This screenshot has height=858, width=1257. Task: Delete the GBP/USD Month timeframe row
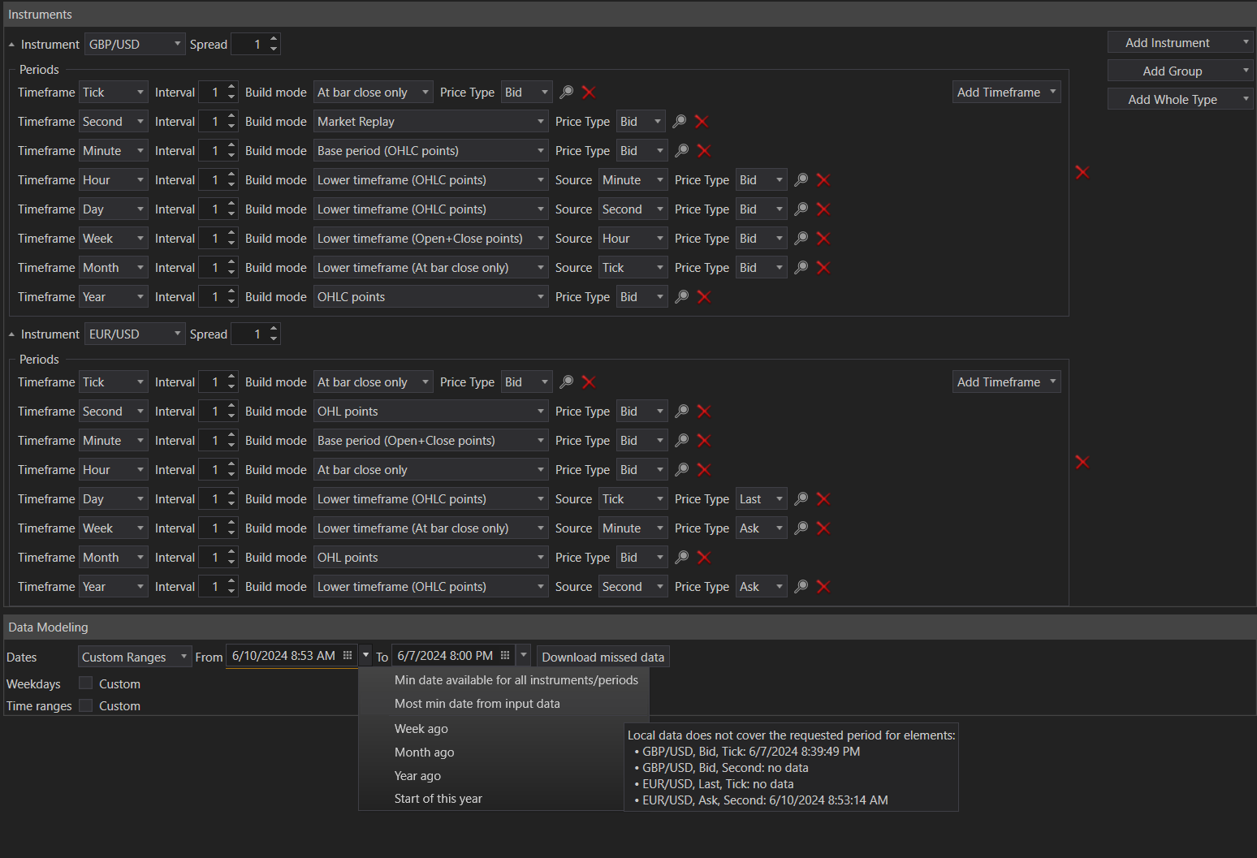coord(823,268)
